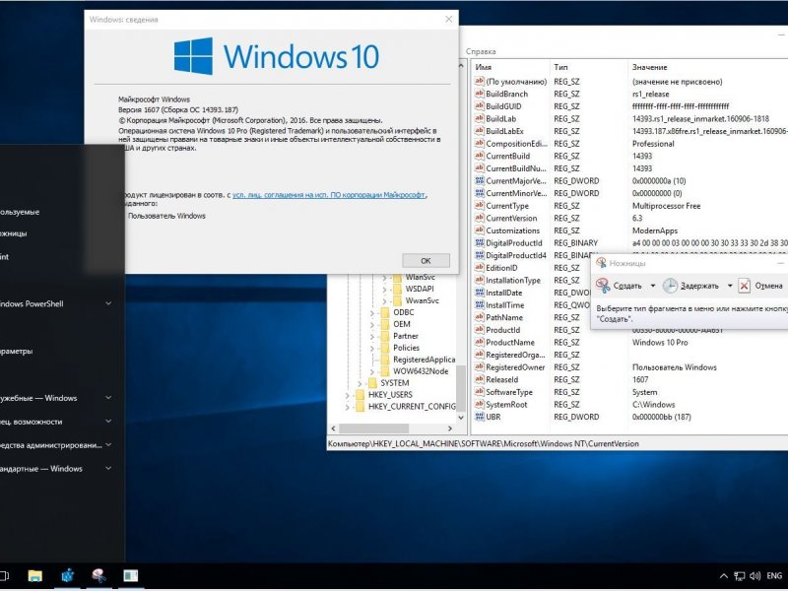Select the WwanSvc registry key
The width and height of the screenshot is (788, 591).
(423, 300)
